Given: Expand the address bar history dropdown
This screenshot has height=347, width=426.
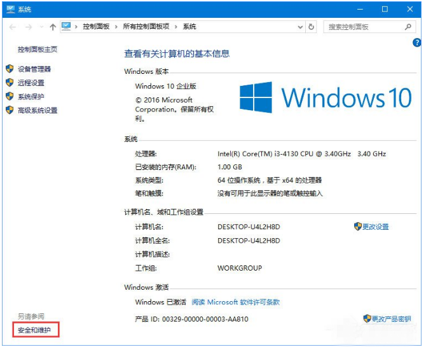Looking at the screenshot, I should pos(300,27).
